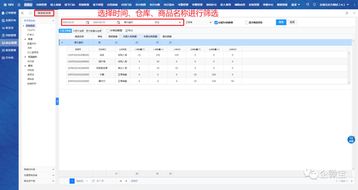Open the 总仓 warehouse dropdown

pos(167,23)
